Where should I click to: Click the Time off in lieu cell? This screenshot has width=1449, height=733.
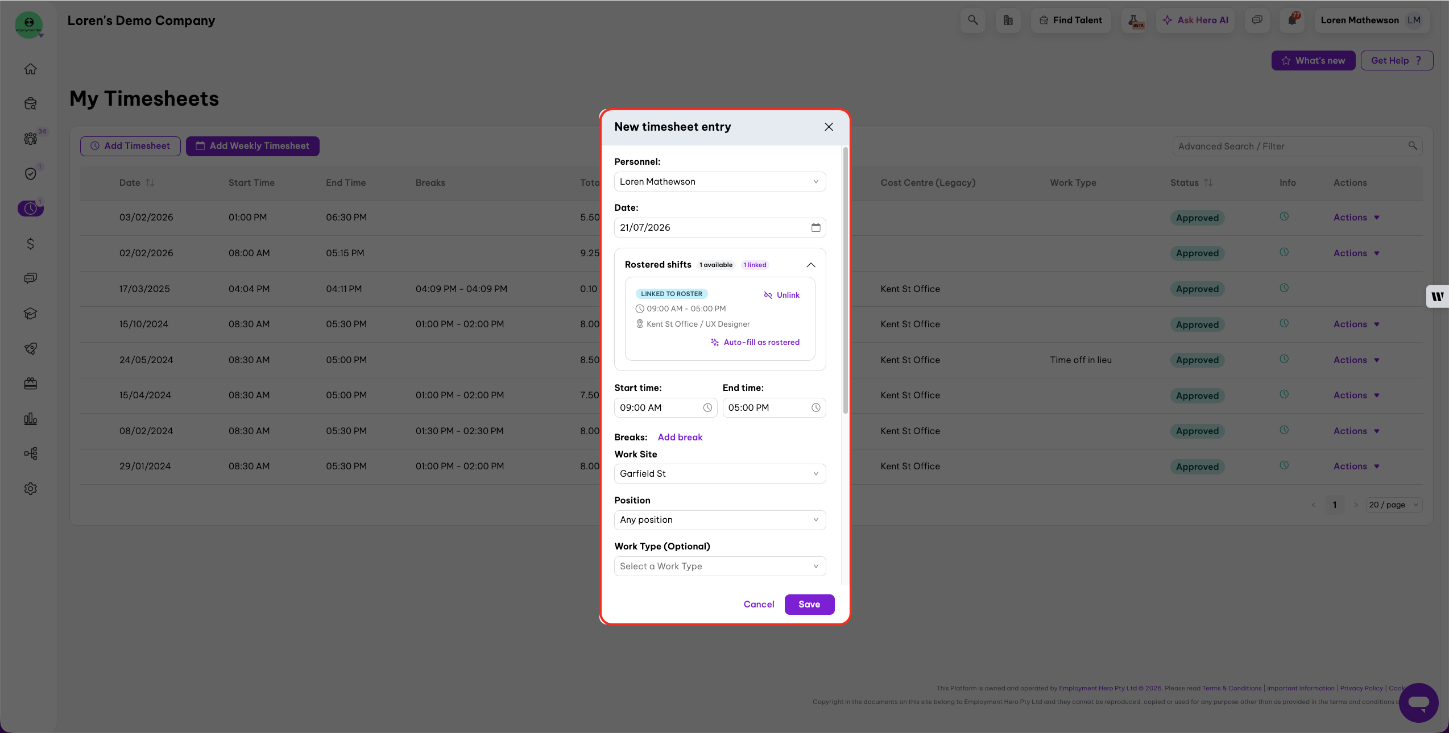click(x=1081, y=360)
